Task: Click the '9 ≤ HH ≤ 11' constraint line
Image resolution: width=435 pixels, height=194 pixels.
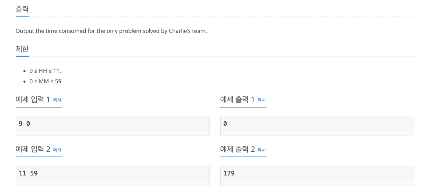Action: pos(45,71)
